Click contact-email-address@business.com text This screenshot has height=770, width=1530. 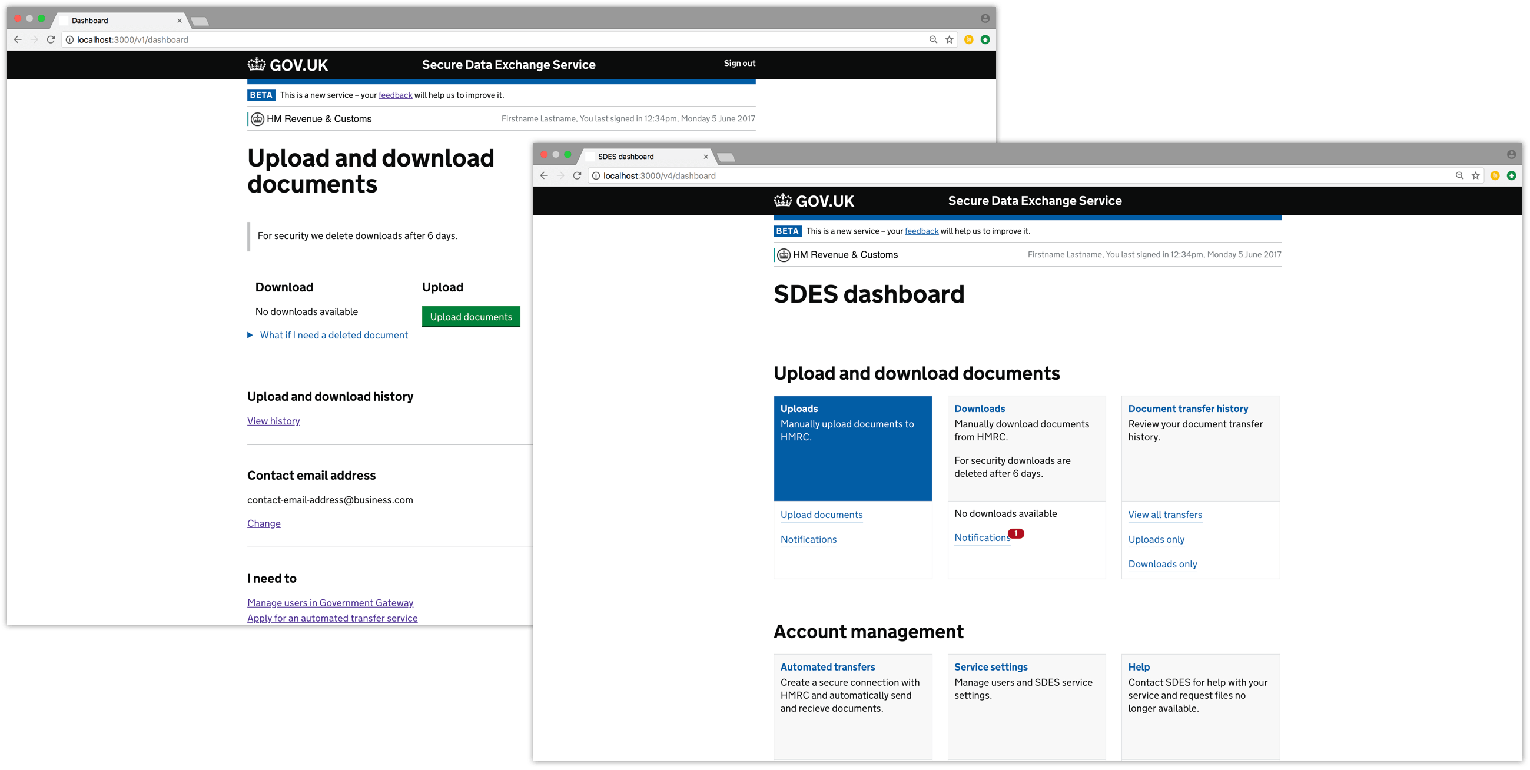pyautogui.click(x=330, y=500)
